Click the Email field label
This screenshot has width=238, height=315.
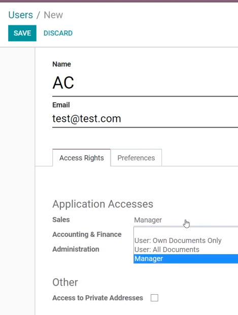coord(61,105)
